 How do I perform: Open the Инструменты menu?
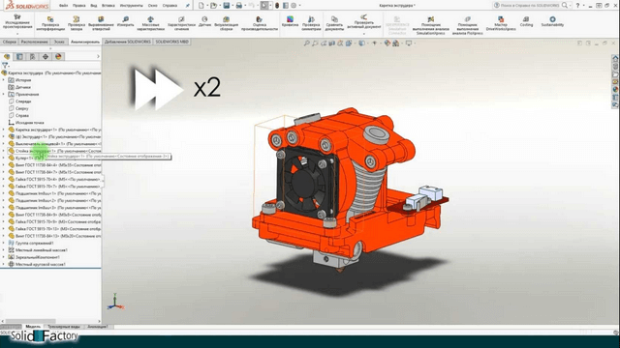coord(132,6)
